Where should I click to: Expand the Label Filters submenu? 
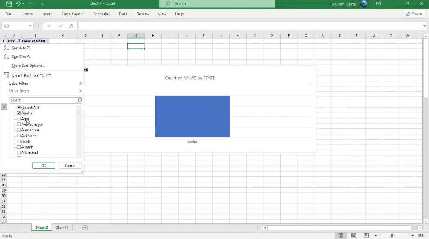point(42,84)
